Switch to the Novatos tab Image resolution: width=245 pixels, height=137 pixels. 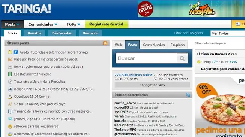point(35,33)
